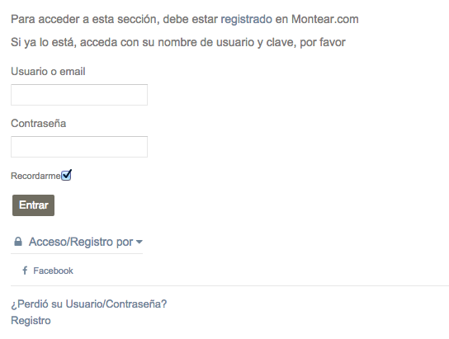Viewport: 449px width, 339px height.
Task: Click the Contraseña label
Action: (38, 123)
